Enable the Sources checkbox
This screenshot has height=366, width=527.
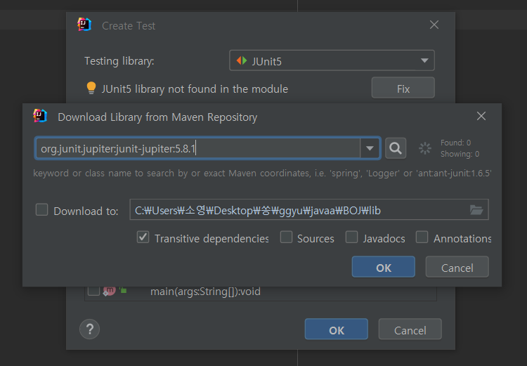point(286,237)
